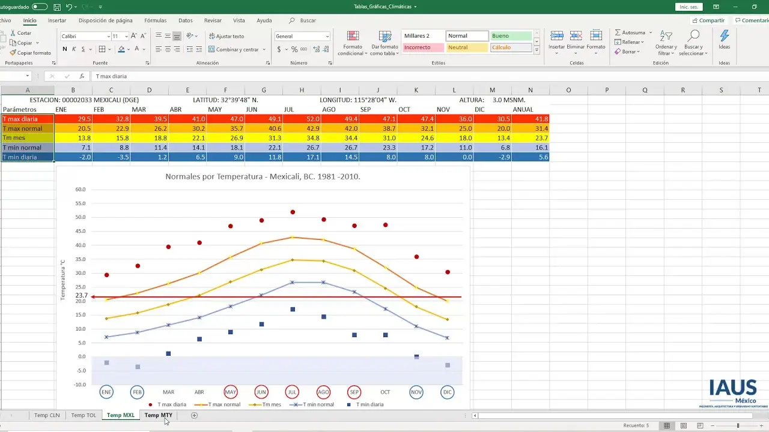769x432 pixels.
Task: Toggle italic formatting (K)
Action: tap(74, 49)
